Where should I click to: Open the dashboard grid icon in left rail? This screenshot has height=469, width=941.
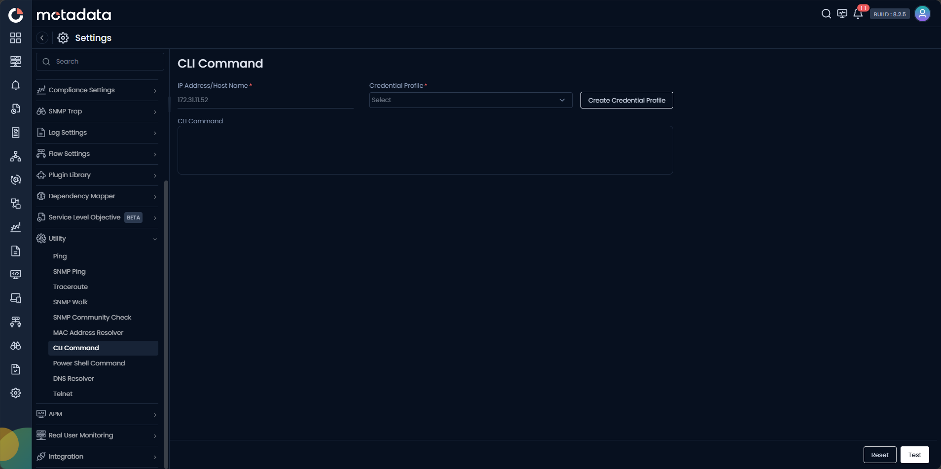coord(16,38)
